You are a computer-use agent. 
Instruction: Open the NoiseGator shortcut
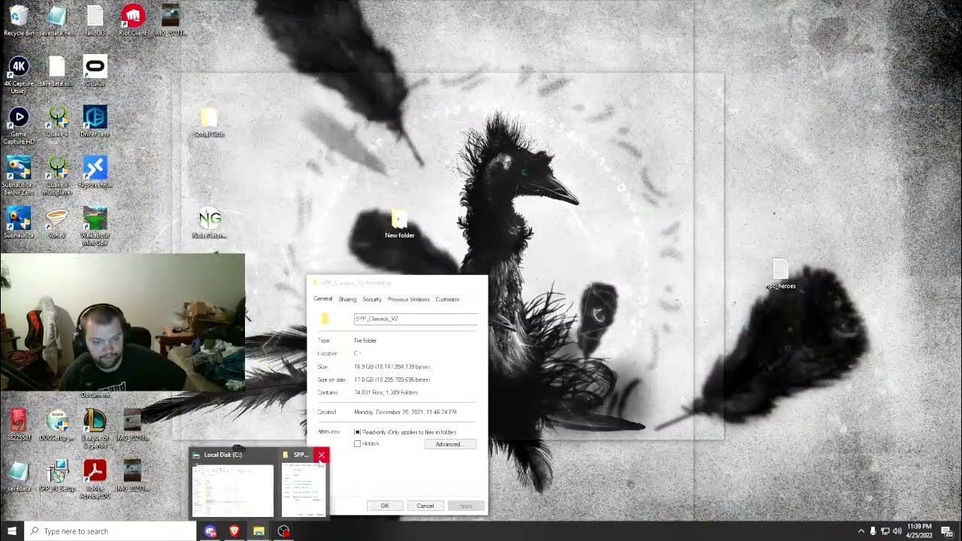pos(209,223)
